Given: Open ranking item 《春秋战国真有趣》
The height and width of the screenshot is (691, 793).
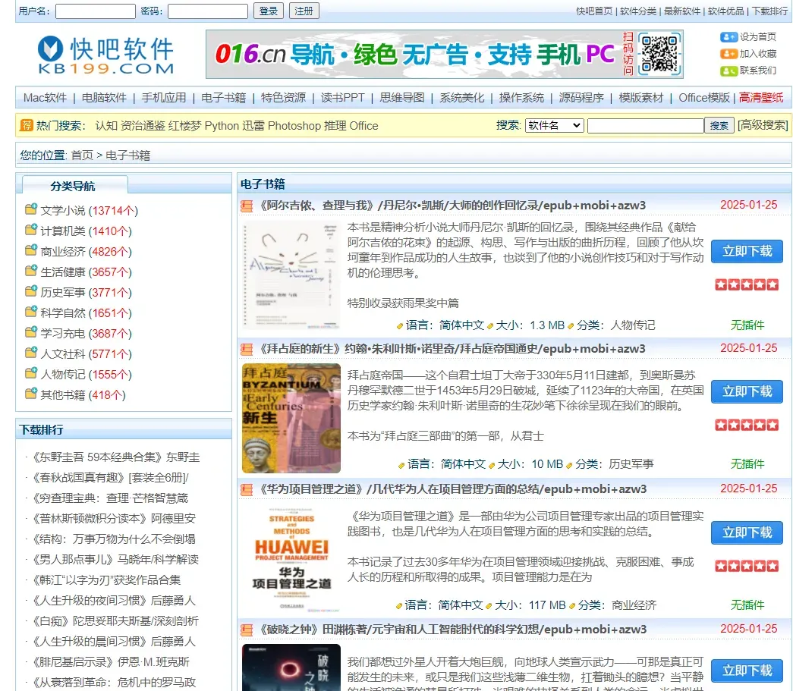Looking at the screenshot, I should point(110,477).
